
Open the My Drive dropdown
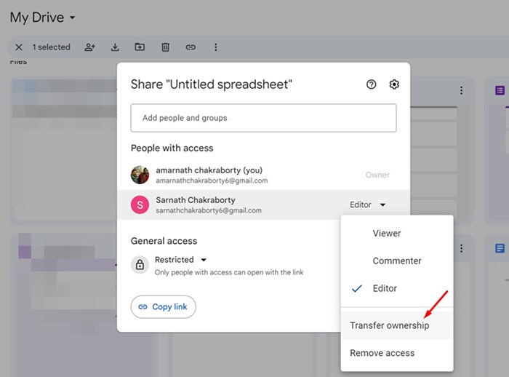click(x=42, y=17)
